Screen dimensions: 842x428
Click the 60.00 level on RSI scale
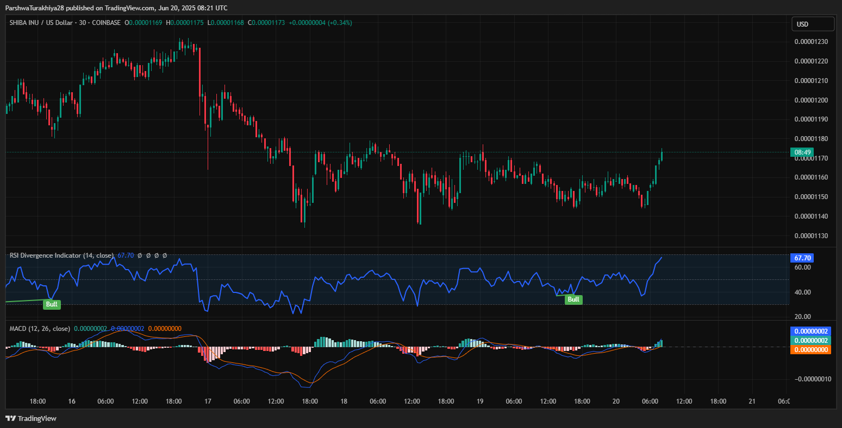pyautogui.click(x=803, y=267)
